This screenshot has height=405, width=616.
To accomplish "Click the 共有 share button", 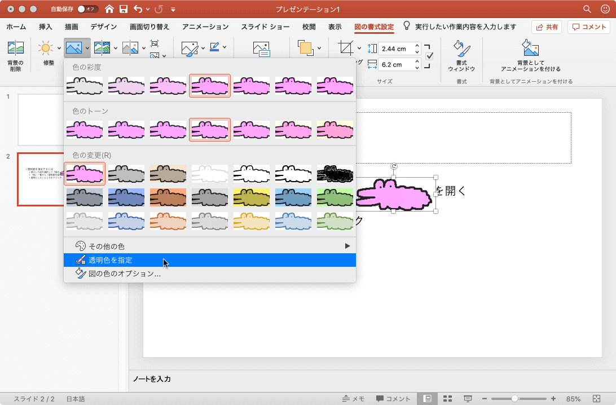I will point(547,27).
